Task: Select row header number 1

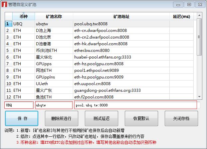Action: coord(9,24)
